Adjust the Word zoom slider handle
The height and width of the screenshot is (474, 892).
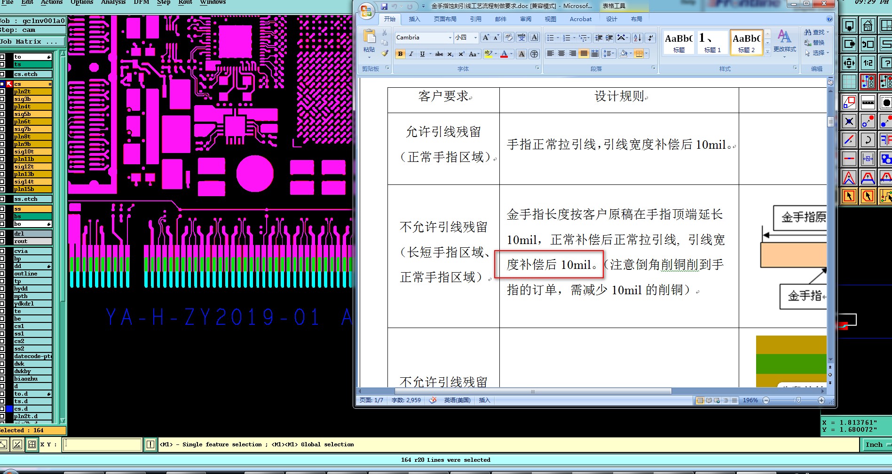click(x=798, y=400)
